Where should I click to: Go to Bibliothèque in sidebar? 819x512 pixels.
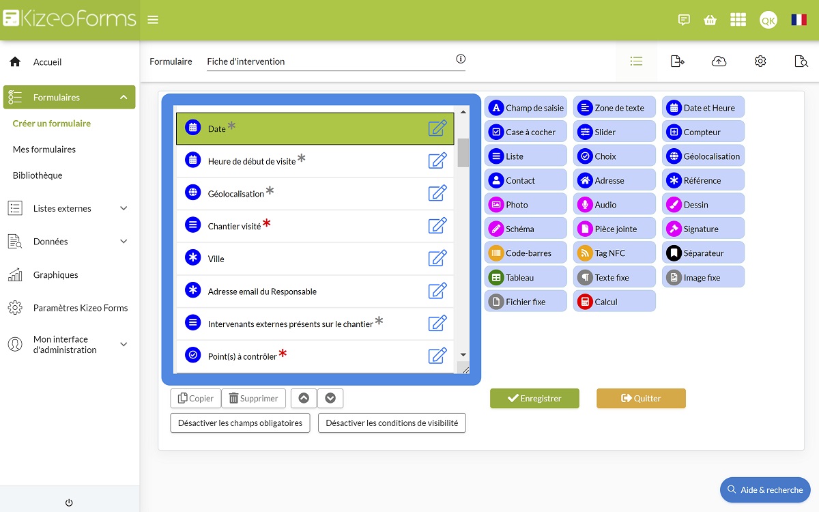click(38, 175)
